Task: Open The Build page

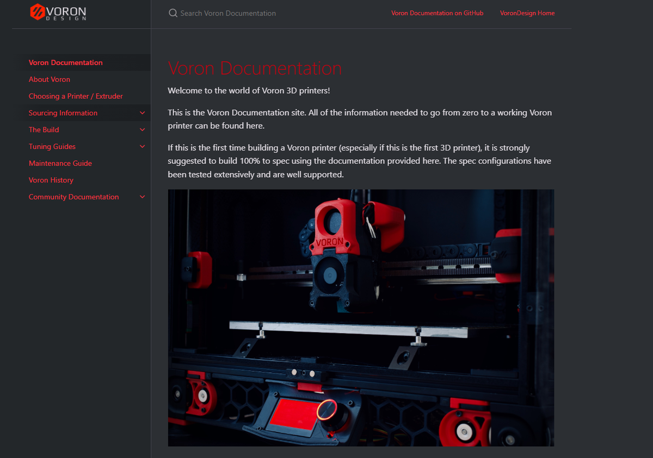Action: click(44, 130)
